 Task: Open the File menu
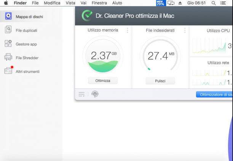[35, 3]
